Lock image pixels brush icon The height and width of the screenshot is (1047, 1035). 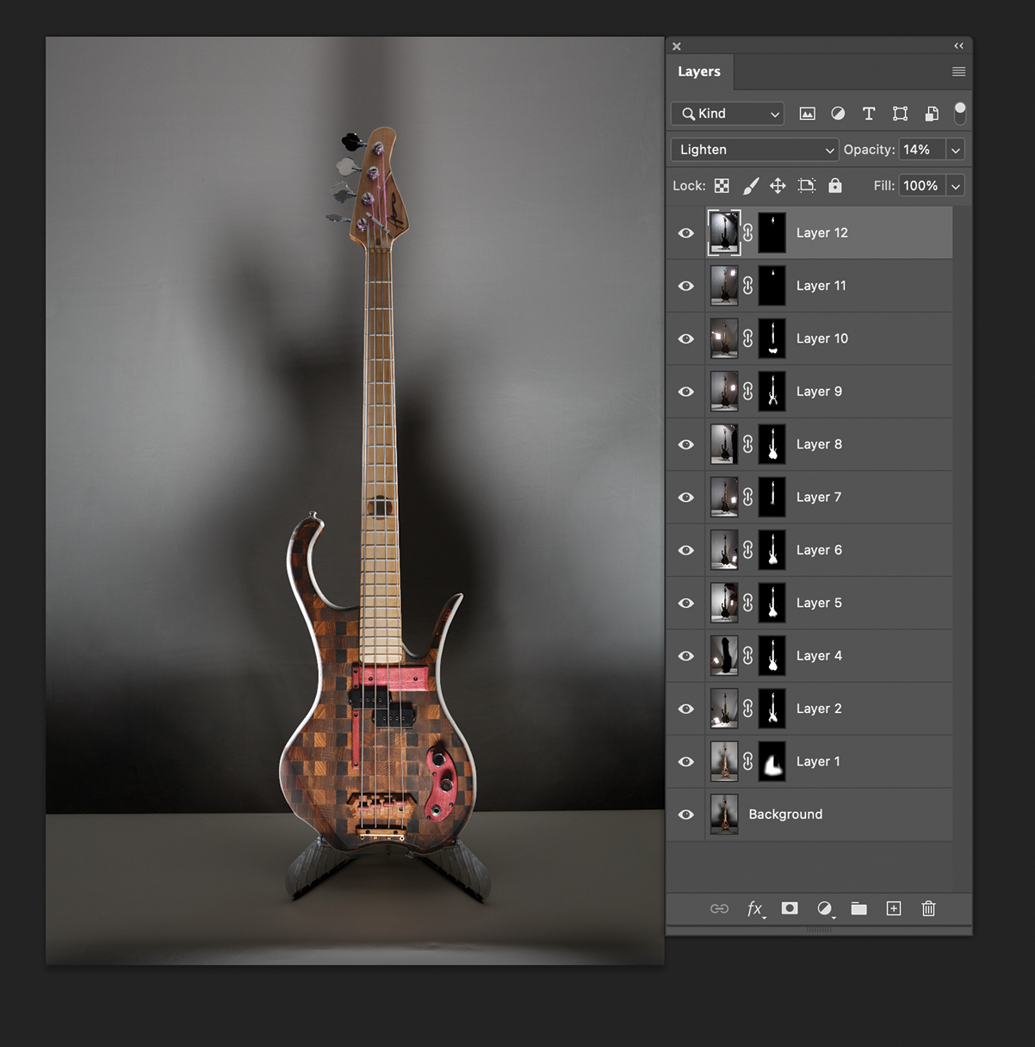click(x=751, y=186)
